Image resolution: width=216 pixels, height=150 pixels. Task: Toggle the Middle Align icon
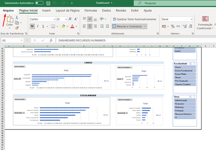tap(90, 19)
